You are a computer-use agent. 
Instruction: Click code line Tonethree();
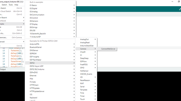[17, 61]
